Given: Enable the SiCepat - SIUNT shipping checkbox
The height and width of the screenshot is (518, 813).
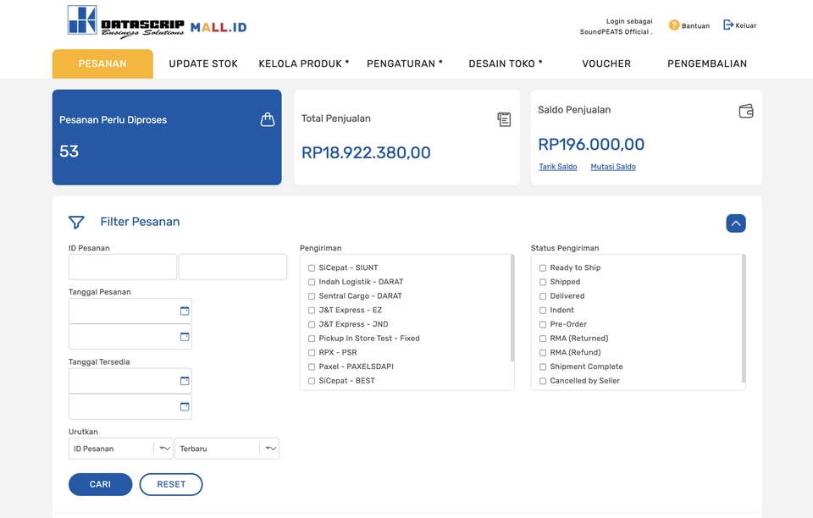Looking at the screenshot, I should pos(311,267).
